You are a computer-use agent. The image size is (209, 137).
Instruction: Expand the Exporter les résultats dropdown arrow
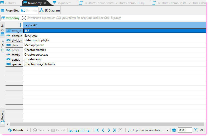click(167, 130)
